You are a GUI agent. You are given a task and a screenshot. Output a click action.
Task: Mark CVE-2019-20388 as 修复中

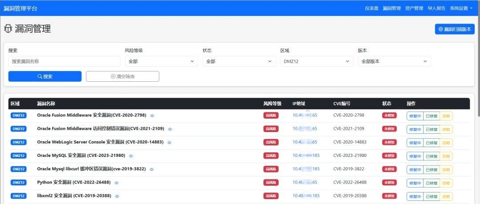point(415,196)
